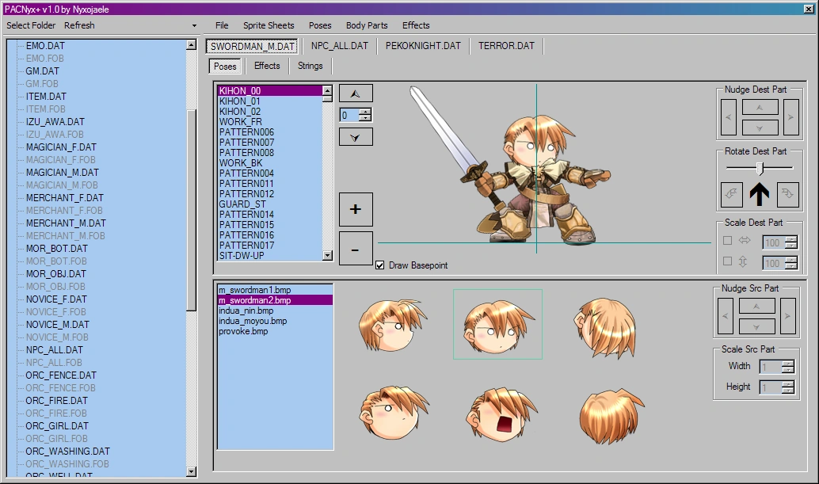Switch to the Strings tab
Viewport: 819px width, 484px height.
point(310,66)
